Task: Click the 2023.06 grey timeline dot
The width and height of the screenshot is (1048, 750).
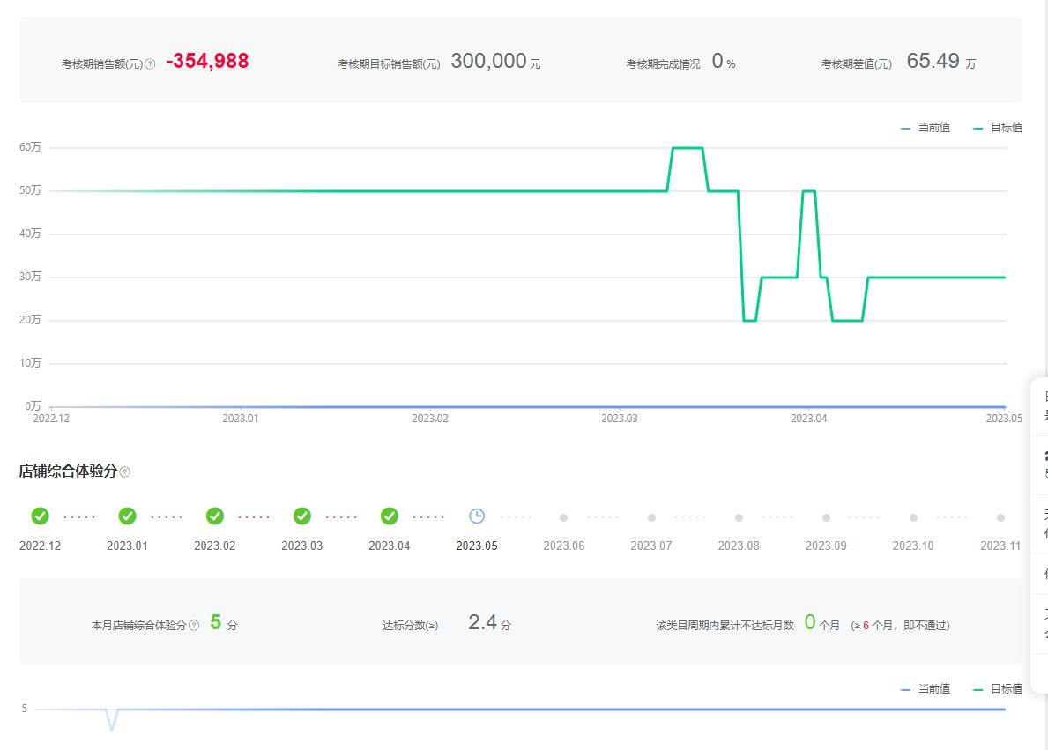Action: pyautogui.click(x=563, y=518)
